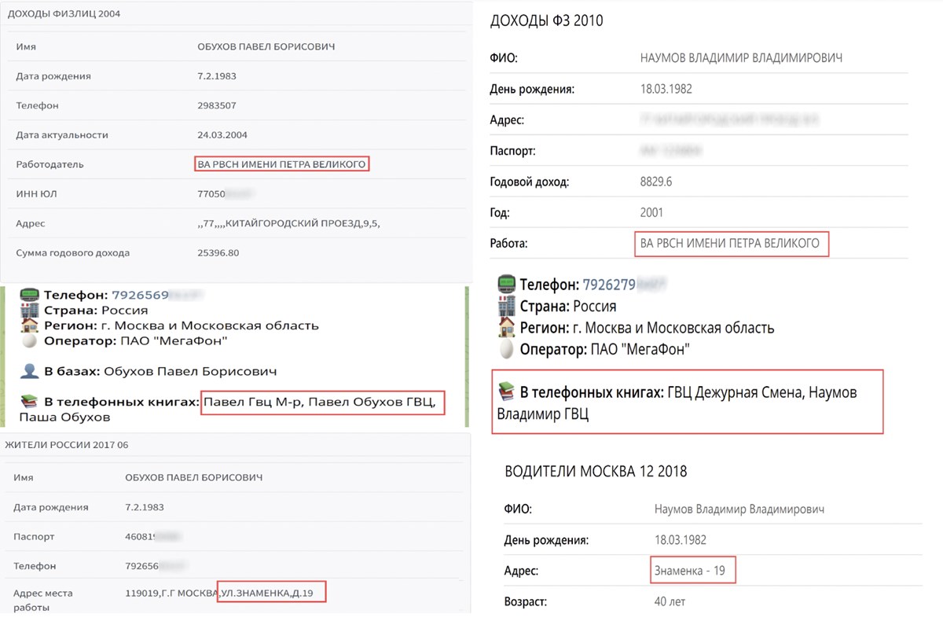
Task: Click the house icon beside Регион in left card
Action: [x=30, y=325]
